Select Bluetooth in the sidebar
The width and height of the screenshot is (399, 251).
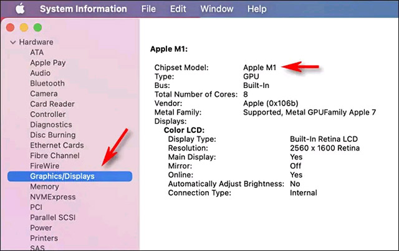[47, 83]
